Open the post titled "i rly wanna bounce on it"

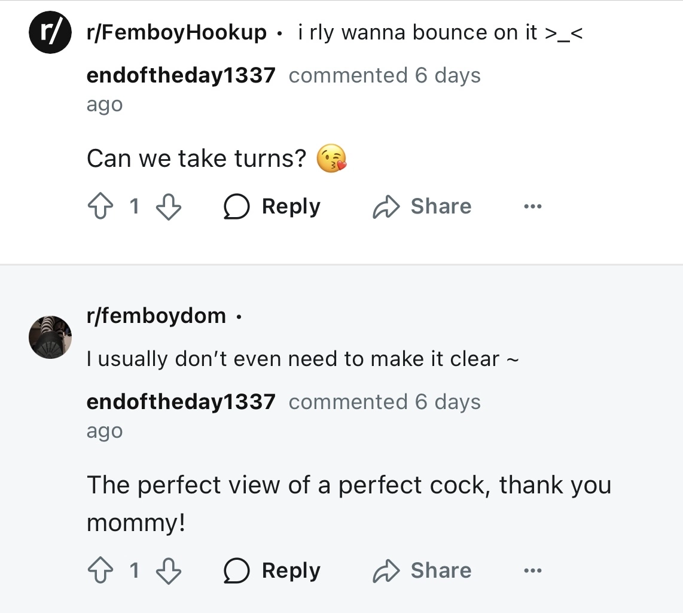click(x=440, y=32)
